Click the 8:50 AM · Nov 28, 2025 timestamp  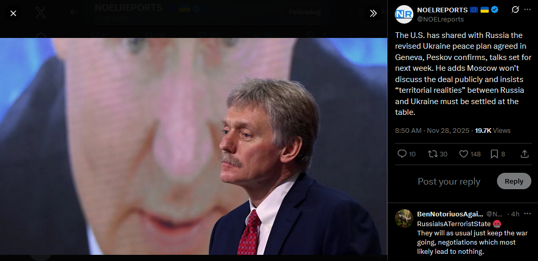(x=432, y=130)
